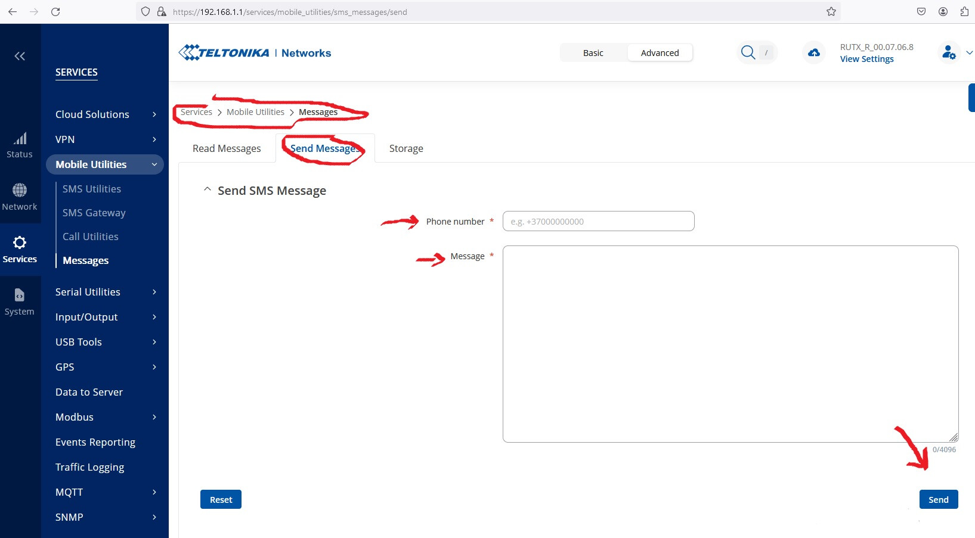Open the user menu dropdown arrow
The image size is (975, 538).
(969, 53)
